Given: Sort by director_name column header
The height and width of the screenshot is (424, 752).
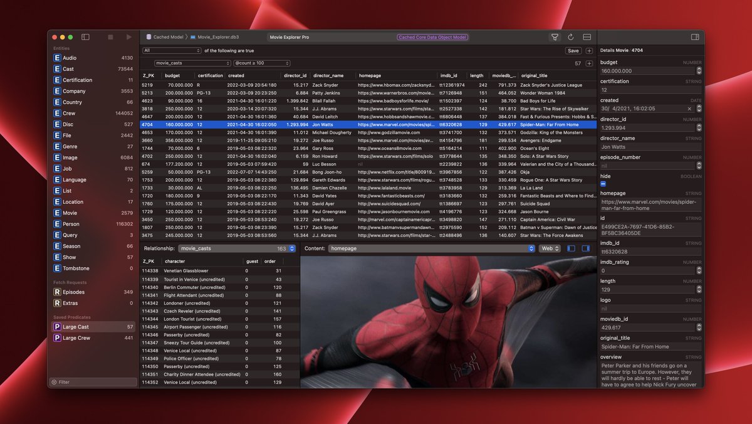Looking at the screenshot, I should [333, 76].
